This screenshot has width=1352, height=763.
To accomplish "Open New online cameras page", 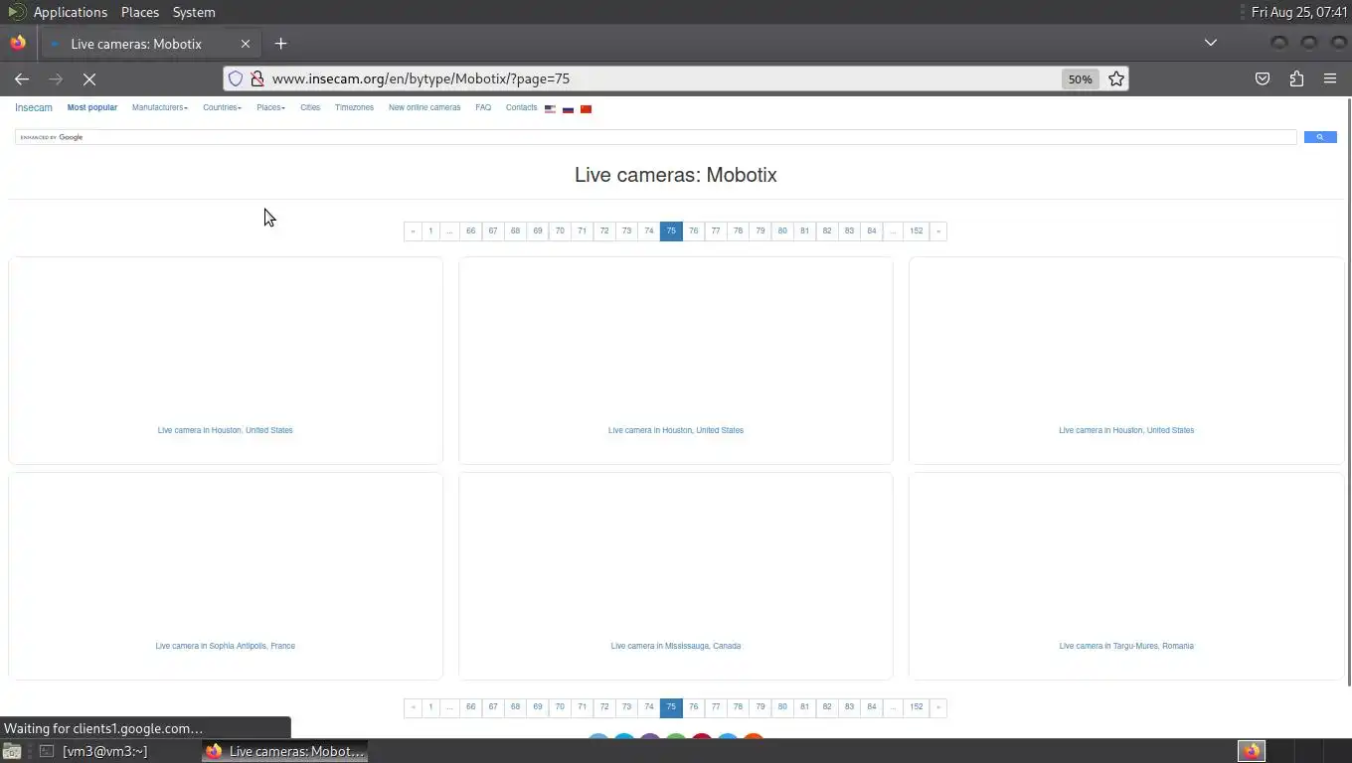I will coord(424,107).
